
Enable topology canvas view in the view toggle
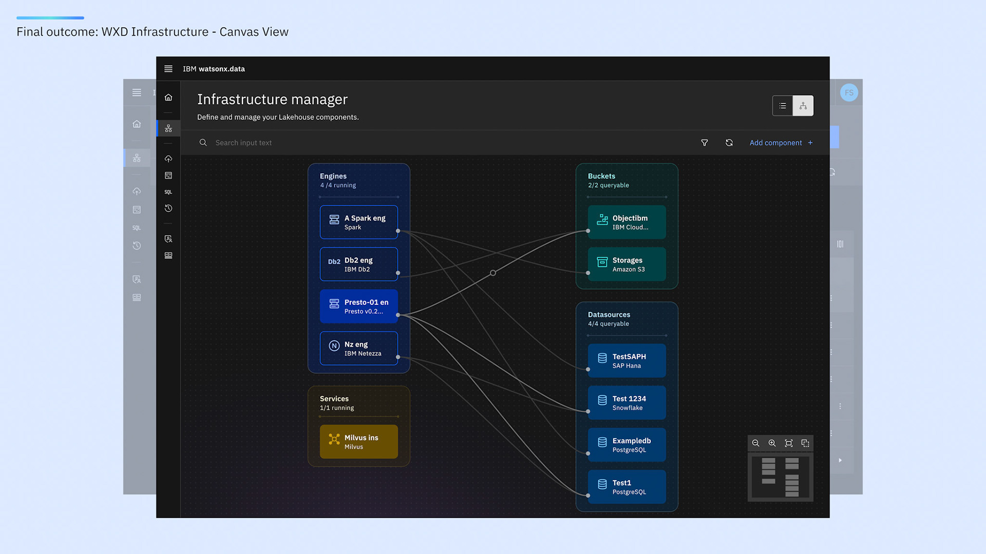pos(803,106)
